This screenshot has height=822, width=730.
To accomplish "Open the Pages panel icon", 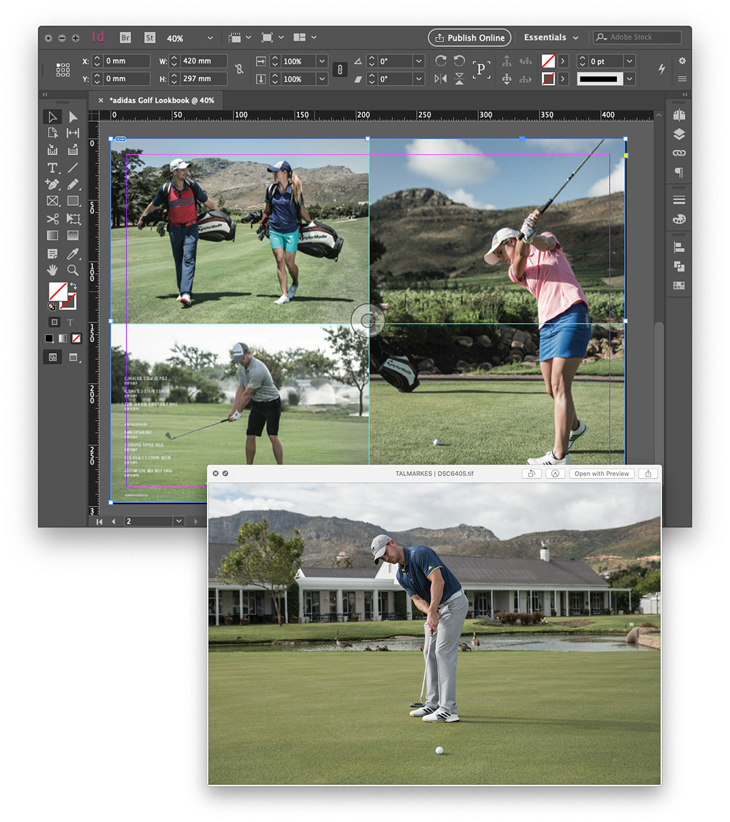I will (680, 116).
